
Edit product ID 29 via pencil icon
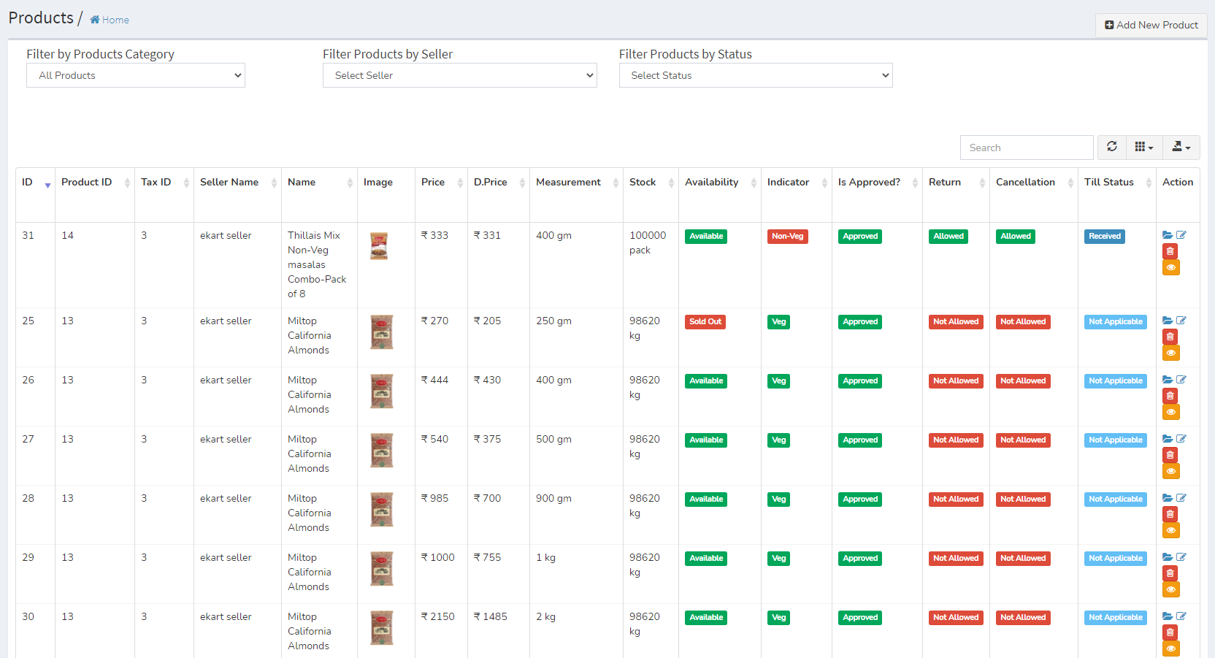pyautogui.click(x=1181, y=557)
